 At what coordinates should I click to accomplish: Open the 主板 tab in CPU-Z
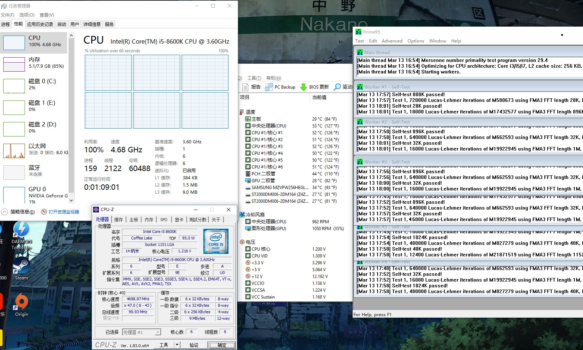point(134,220)
